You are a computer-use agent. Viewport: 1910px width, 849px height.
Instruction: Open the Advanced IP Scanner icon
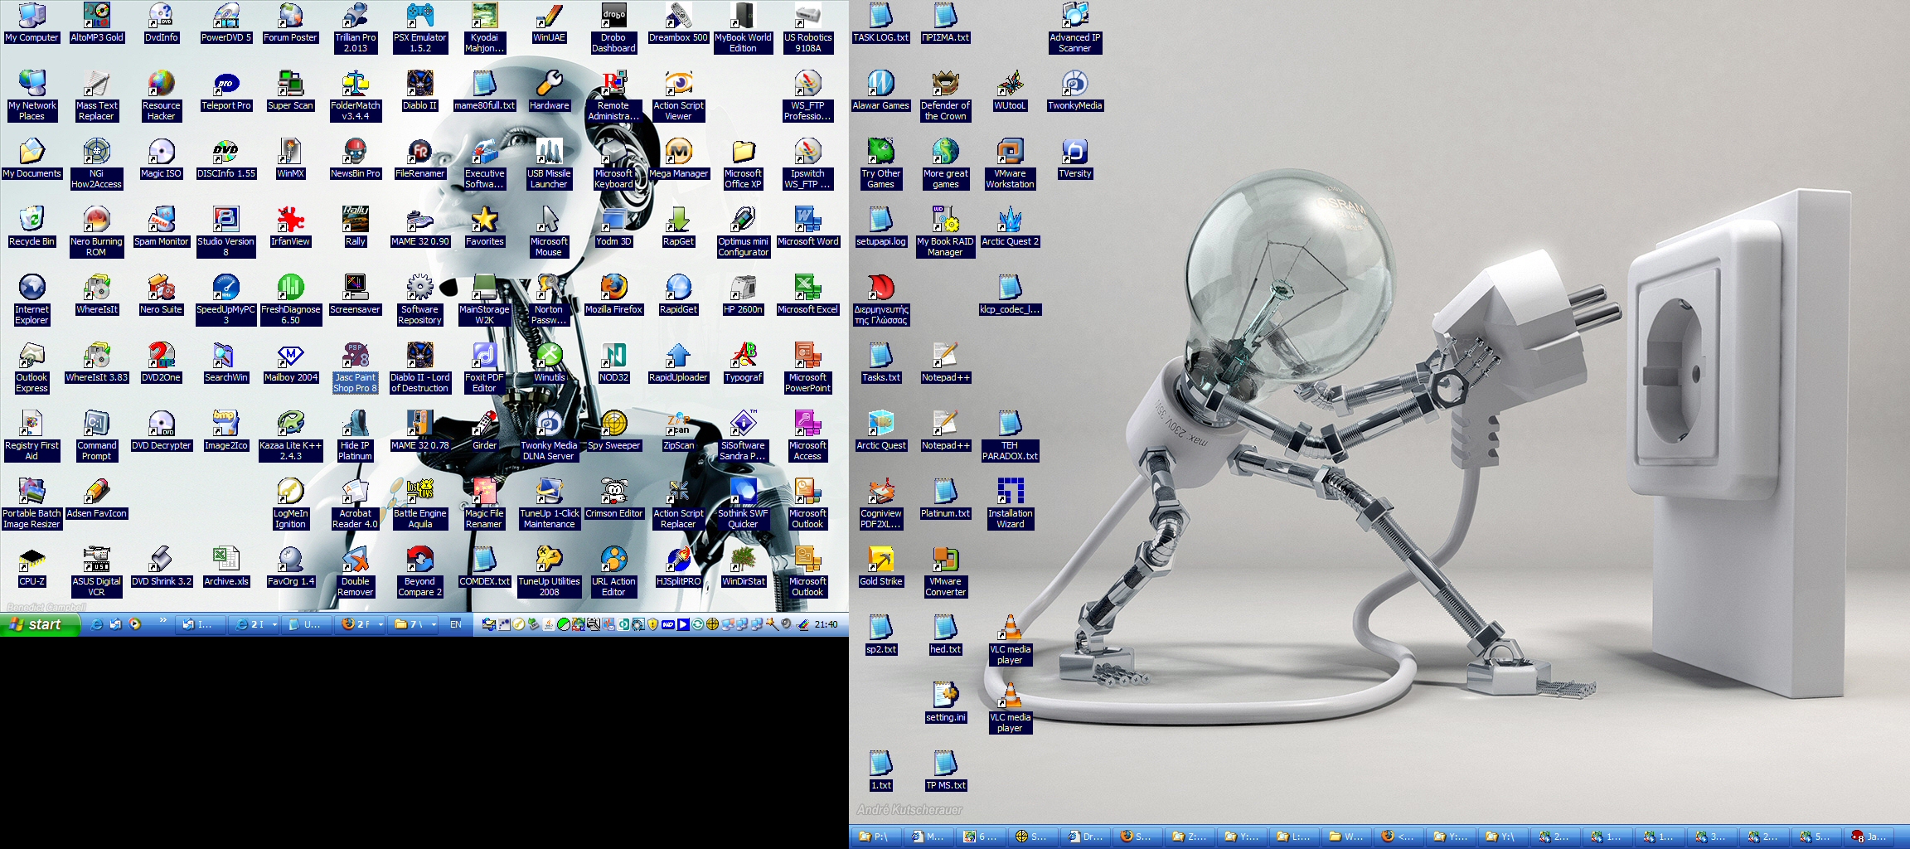coord(1074,28)
